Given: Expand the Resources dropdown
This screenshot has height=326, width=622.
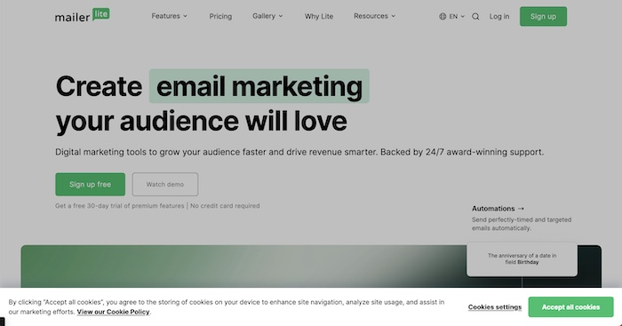Looking at the screenshot, I should 374,16.
